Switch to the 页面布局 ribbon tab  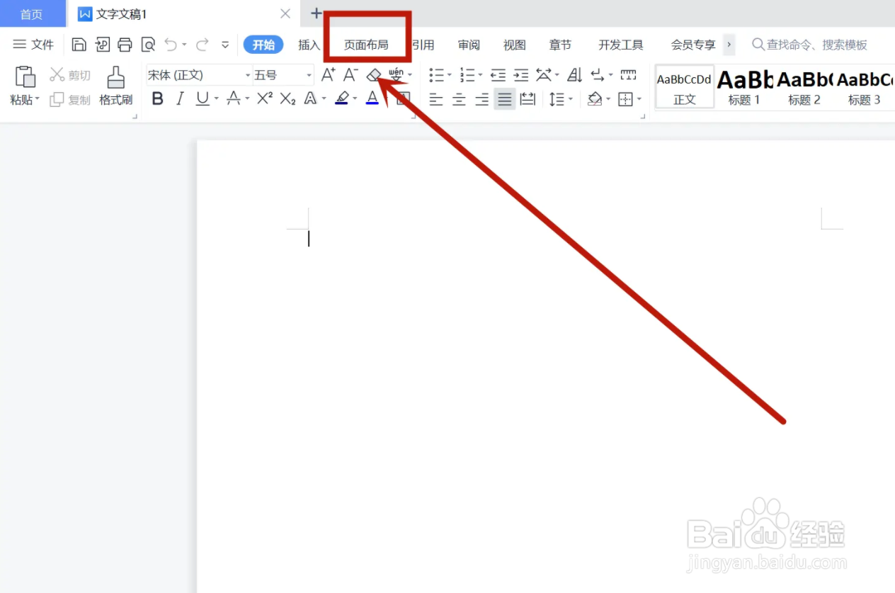367,44
